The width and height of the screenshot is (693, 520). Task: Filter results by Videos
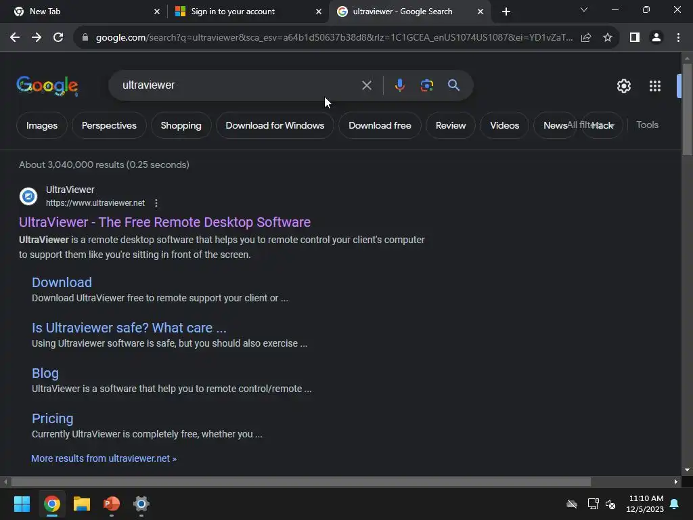coord(504,125)
